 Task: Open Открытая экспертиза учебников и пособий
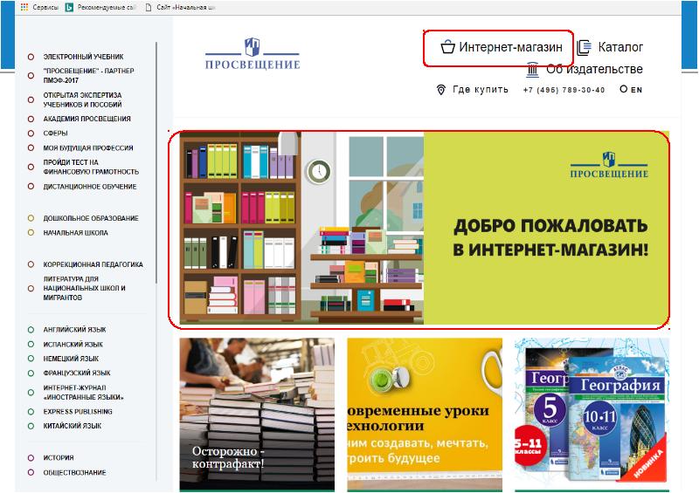[82, 99]
